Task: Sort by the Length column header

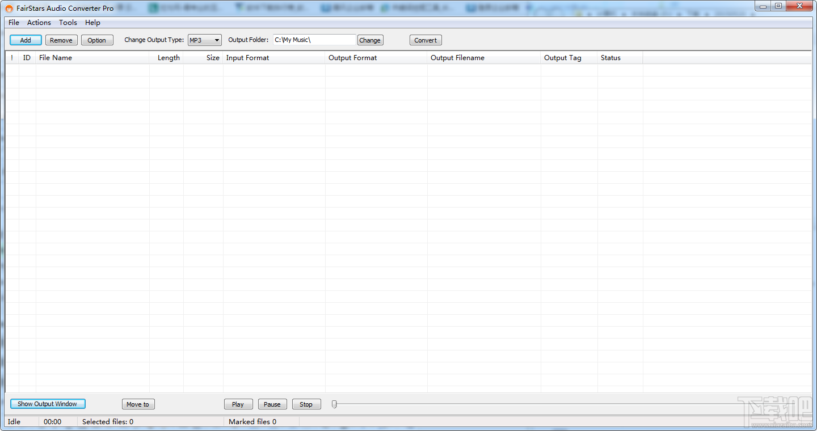Action: click(166, 58)
